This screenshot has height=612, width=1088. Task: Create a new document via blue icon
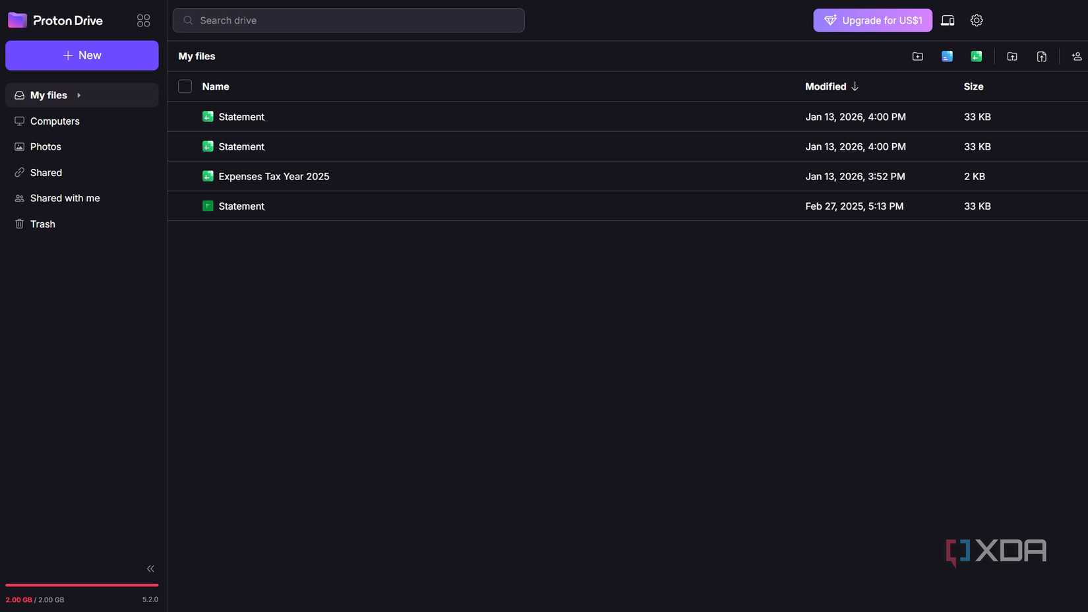coord(947,57)
